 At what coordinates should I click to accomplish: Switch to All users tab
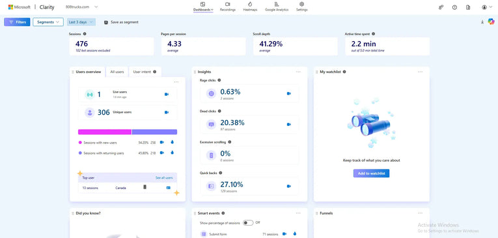tap(117, 72)
